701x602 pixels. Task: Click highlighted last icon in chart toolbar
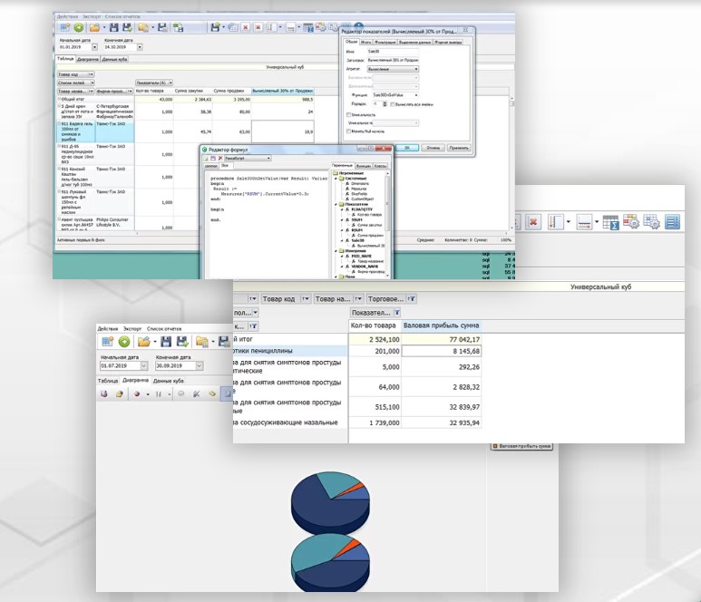pos(227,393)
